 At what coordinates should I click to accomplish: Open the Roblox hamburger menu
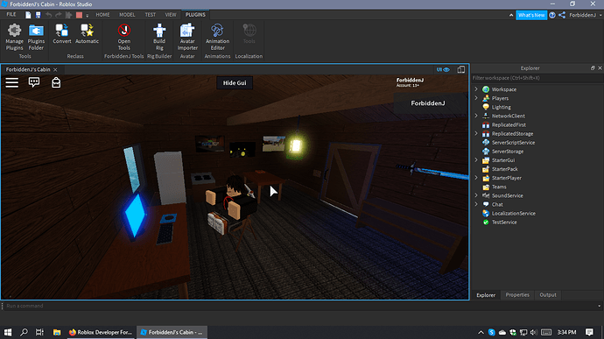coord(12,82)
